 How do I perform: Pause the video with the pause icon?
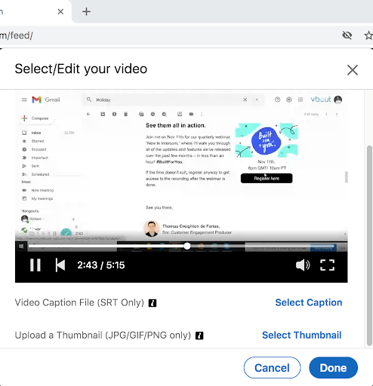pyautogui.click(x=35, y=265)
